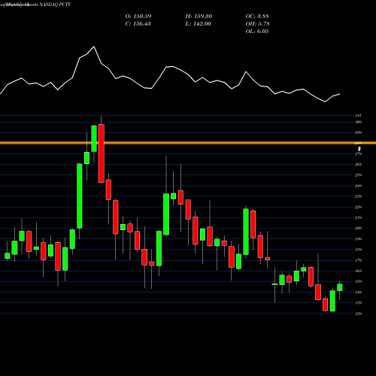Screen dimensions: 376x376
Task: Select the low value L: 142.00
Action: [198, 24]
